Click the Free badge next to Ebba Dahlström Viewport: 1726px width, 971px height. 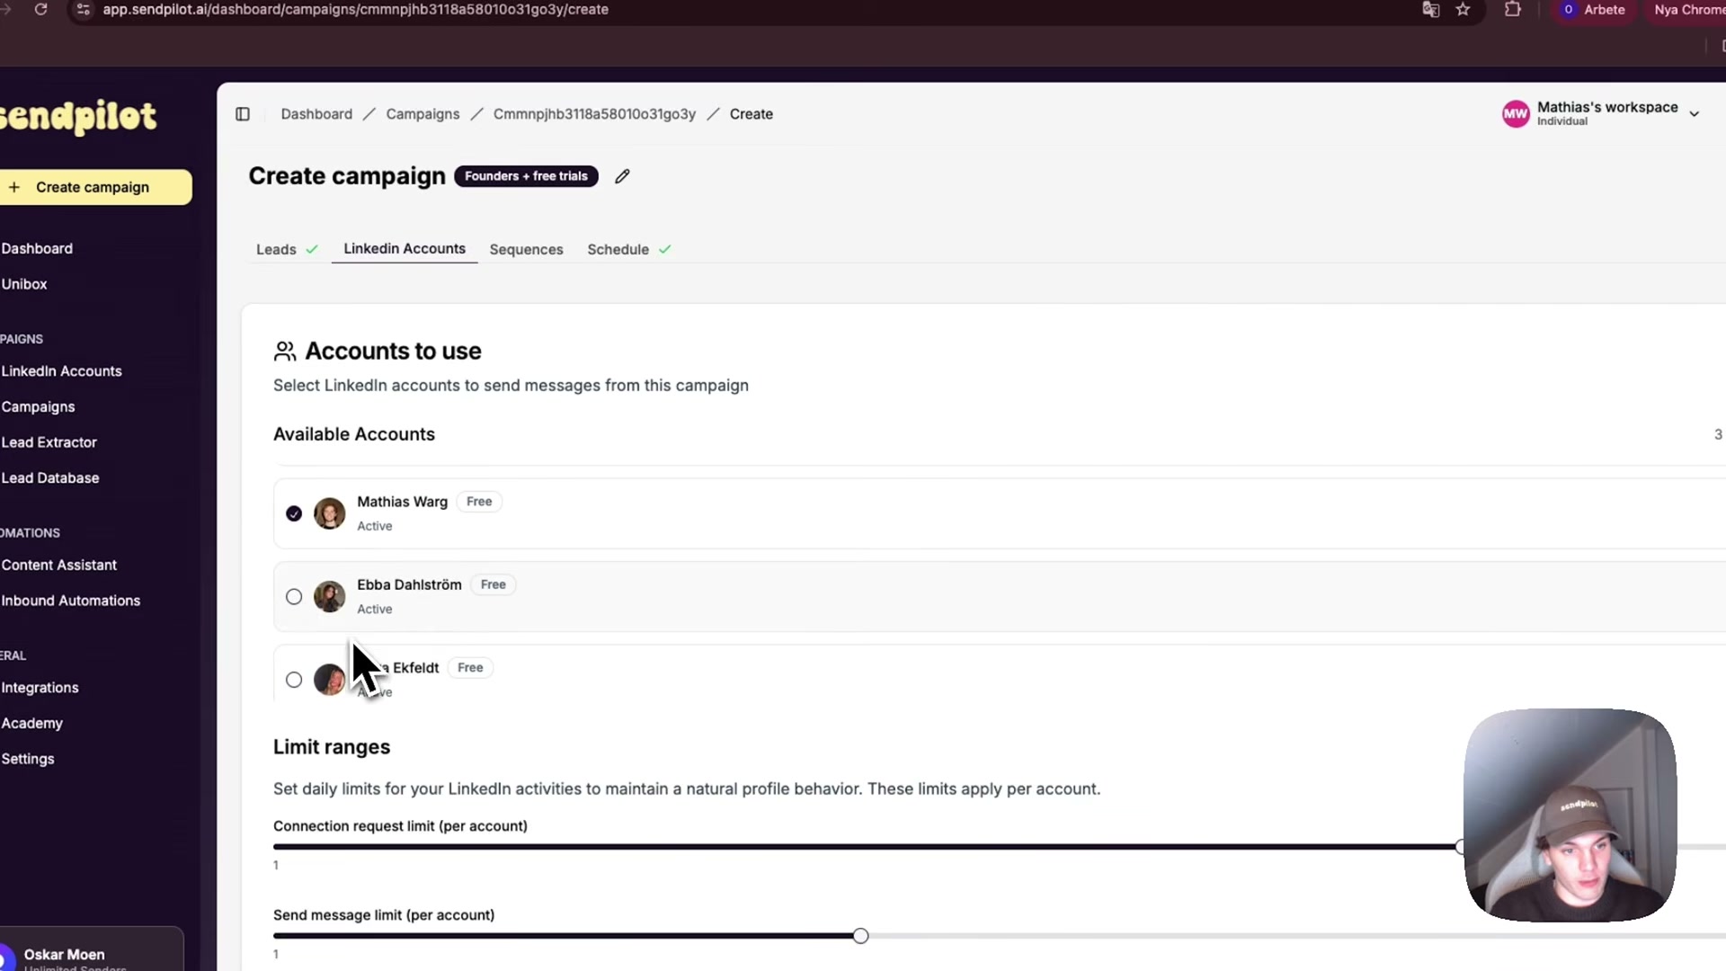click(x=493, y=584)
